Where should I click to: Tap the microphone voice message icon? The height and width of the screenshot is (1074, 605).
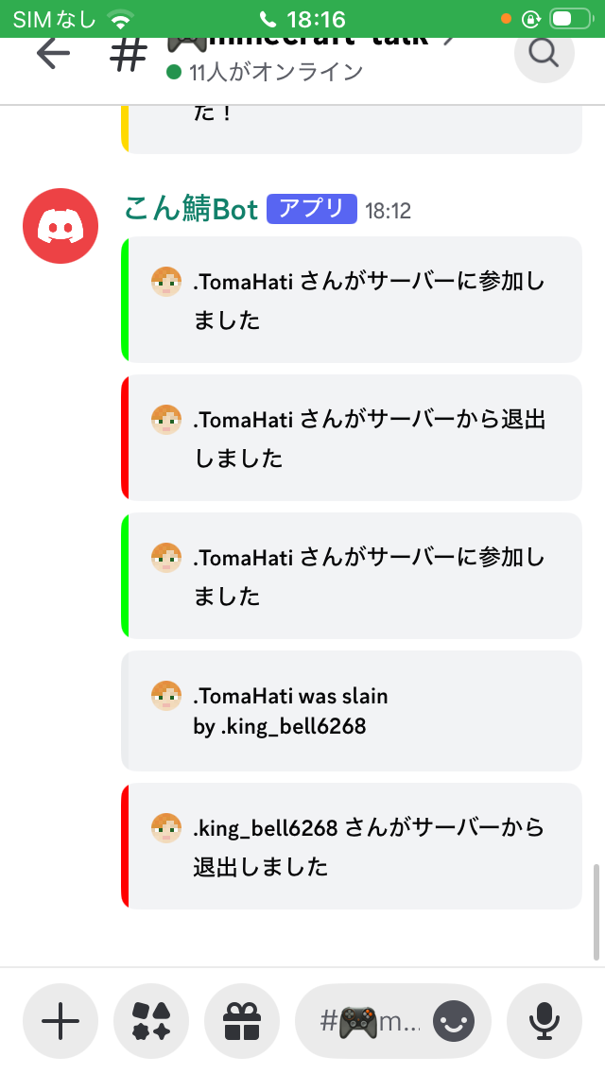(x=544, y=1021)
